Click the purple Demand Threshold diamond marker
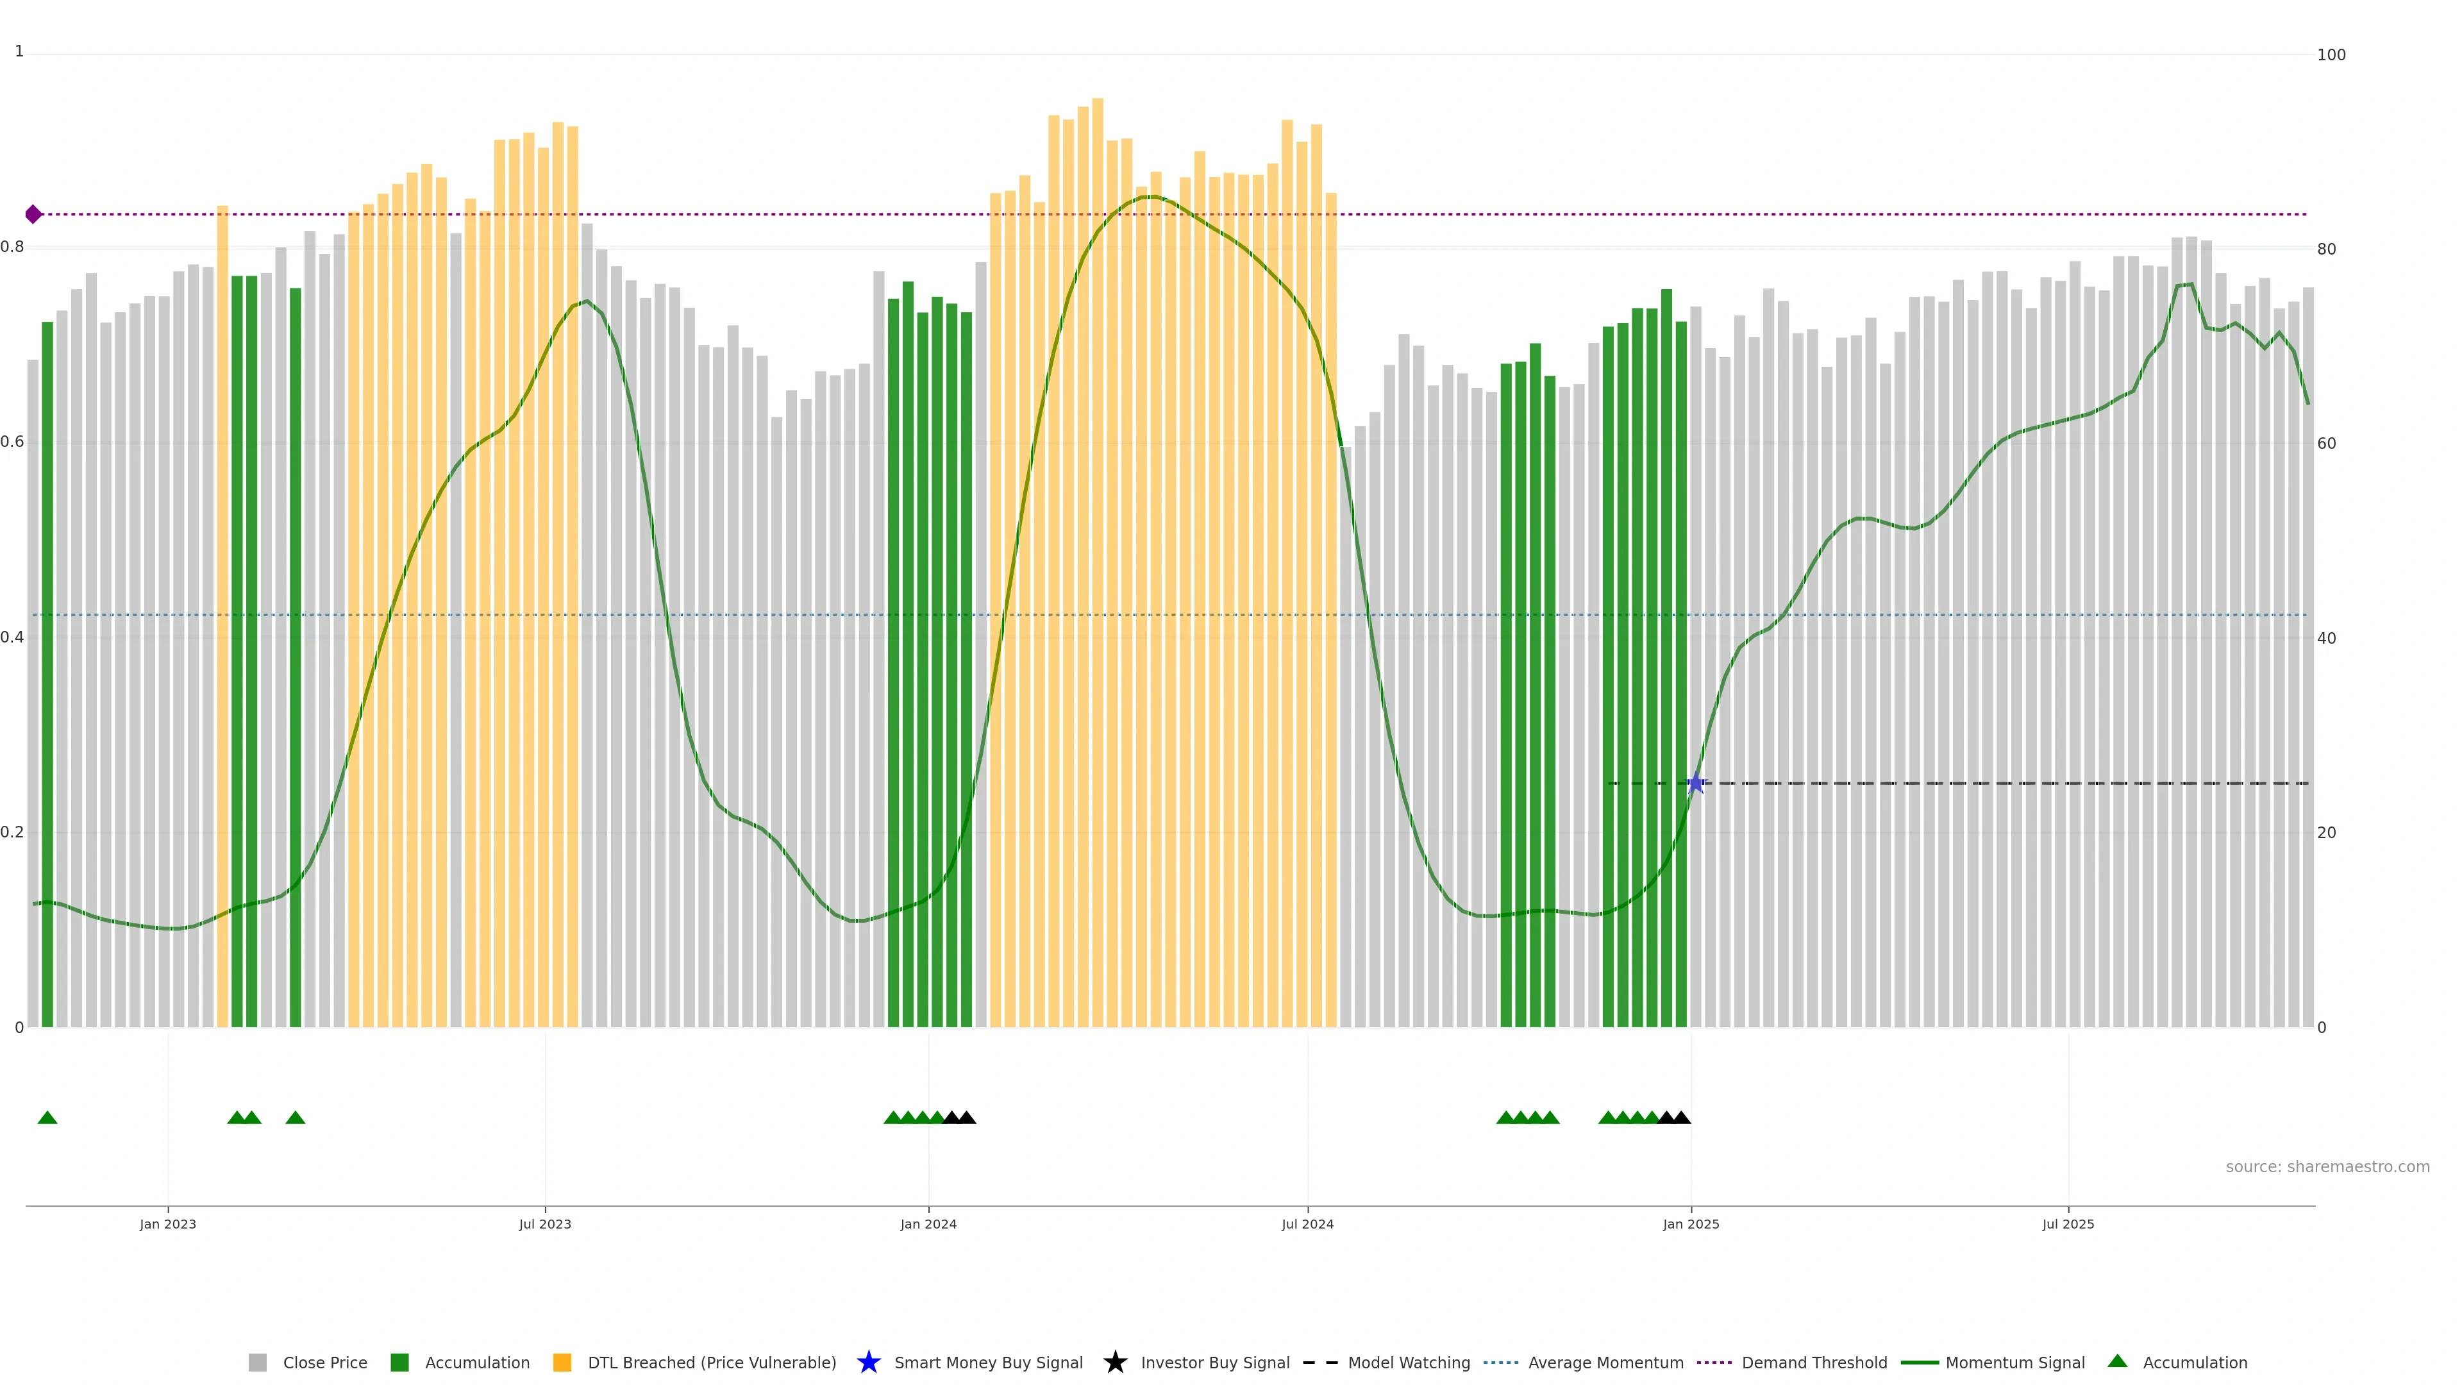The image size is (2462, 1385). tap(33, 214)
